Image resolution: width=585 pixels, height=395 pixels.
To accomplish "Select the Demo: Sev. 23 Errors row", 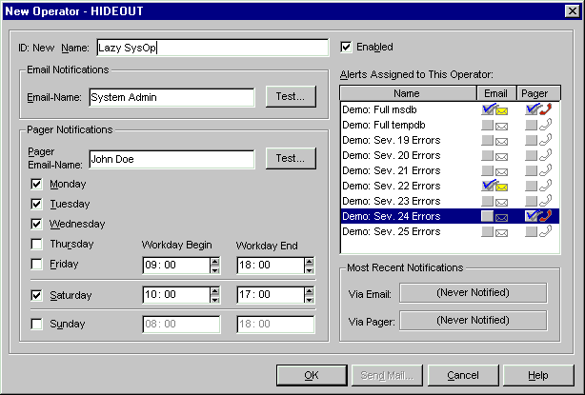I will pyautogui.click(x=408, y=201).
